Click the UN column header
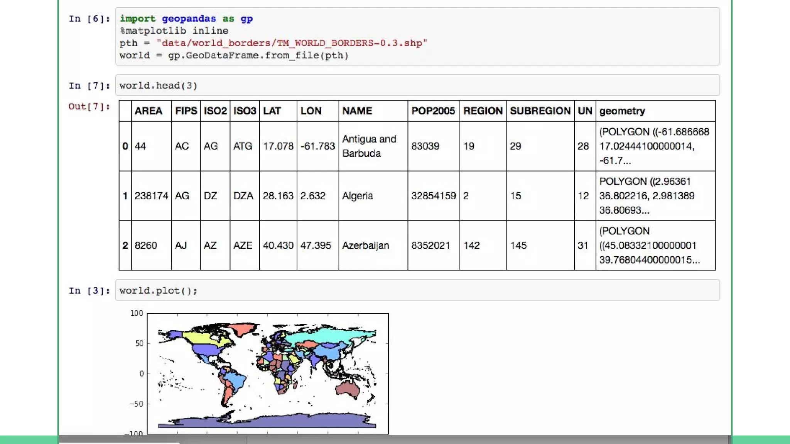This screenshot has width=790, height=444. [x=585, y=111]
